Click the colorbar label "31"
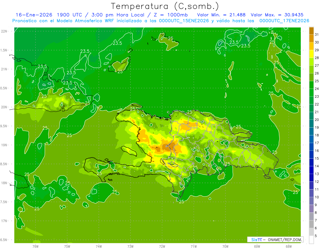 click(x=317, y=35)
